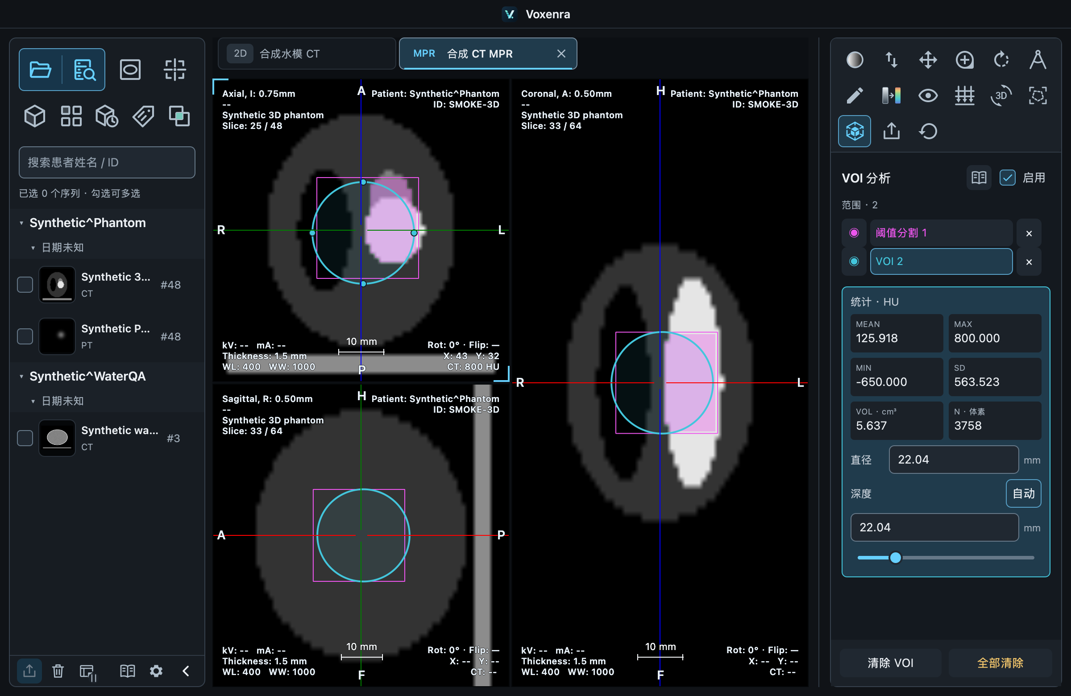Screen dimensions: 1071x696
Task: Open the grid overlay tool
Action: [964, 95]
